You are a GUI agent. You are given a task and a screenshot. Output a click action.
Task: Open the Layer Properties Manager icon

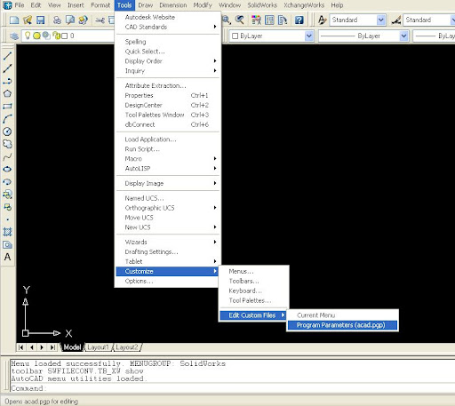[x=14, y=36]
